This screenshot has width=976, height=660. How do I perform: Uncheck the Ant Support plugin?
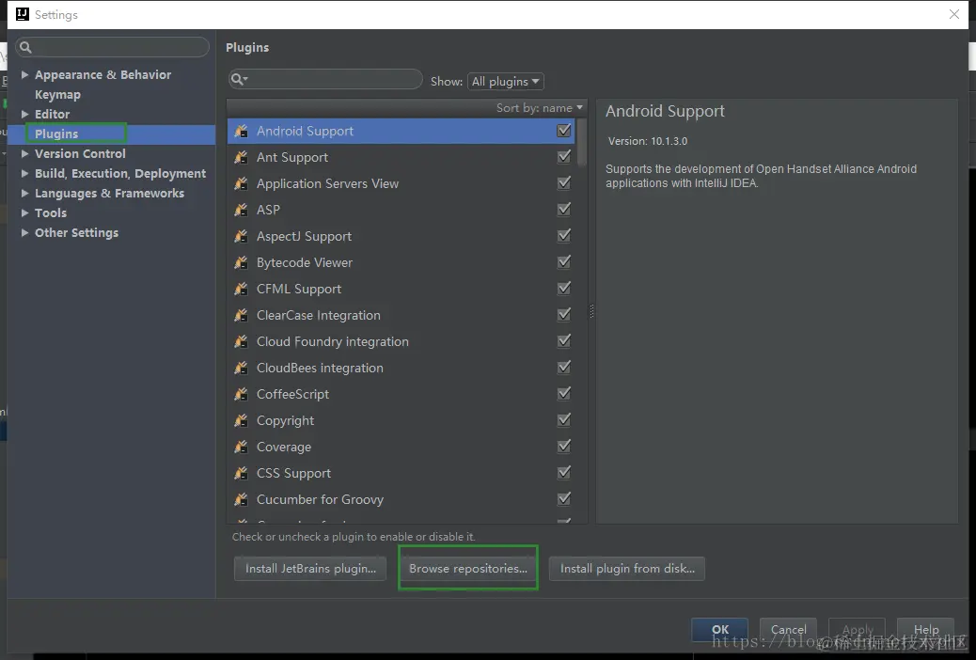pyautogui.click(x=564, y=156)
